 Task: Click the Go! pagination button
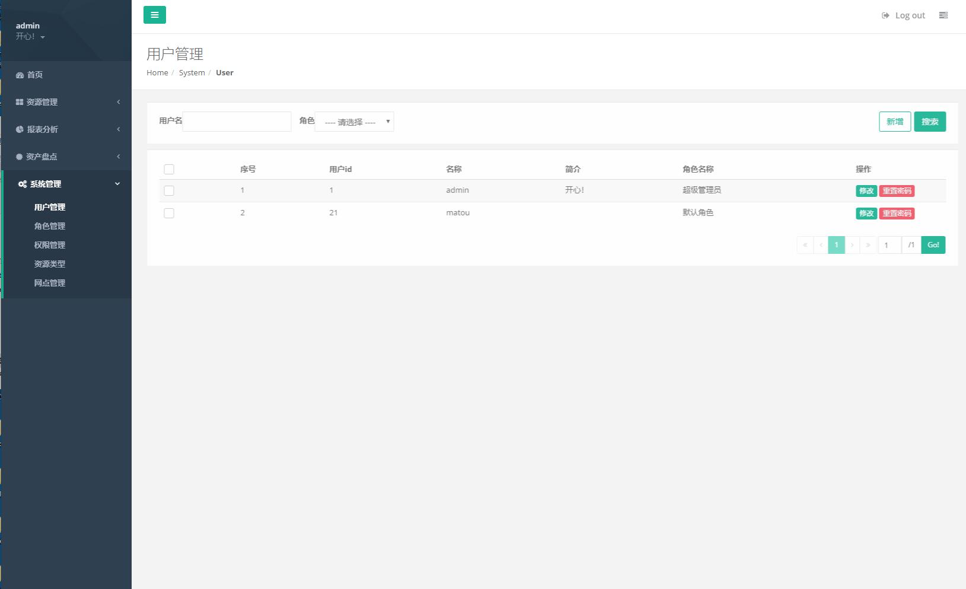tap(933, 245)
